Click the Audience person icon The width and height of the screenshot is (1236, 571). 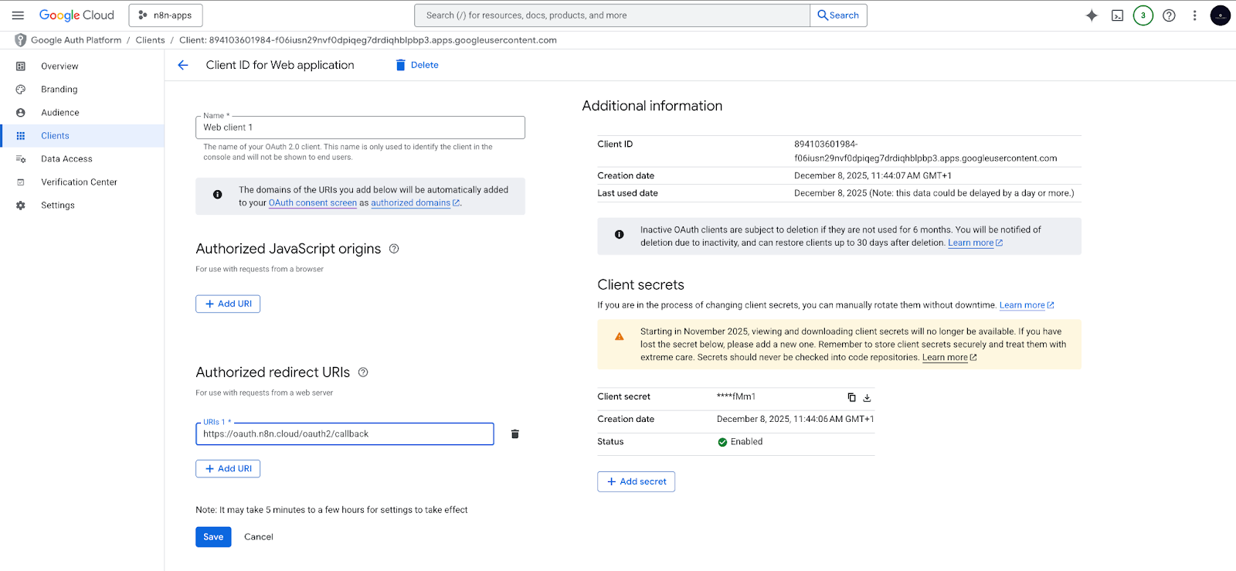[21, 113]
